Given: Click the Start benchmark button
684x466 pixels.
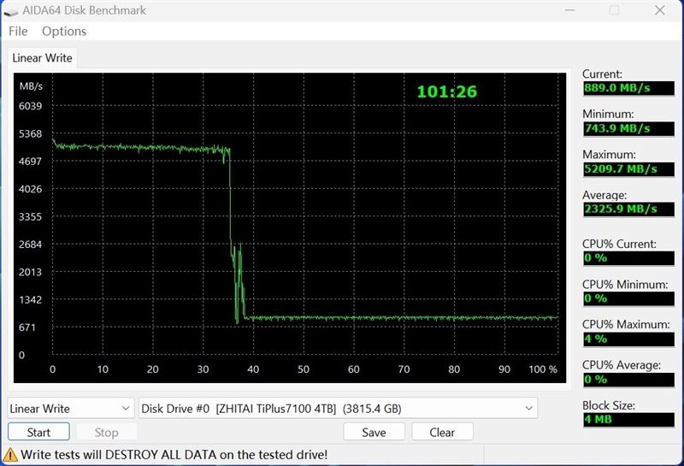Looking at the screenshot, I should pos(38,432).
